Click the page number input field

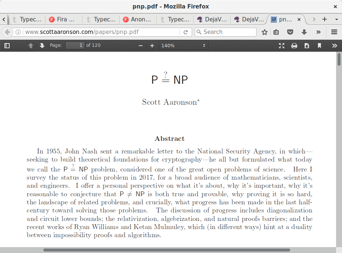(x=75, y=46)
